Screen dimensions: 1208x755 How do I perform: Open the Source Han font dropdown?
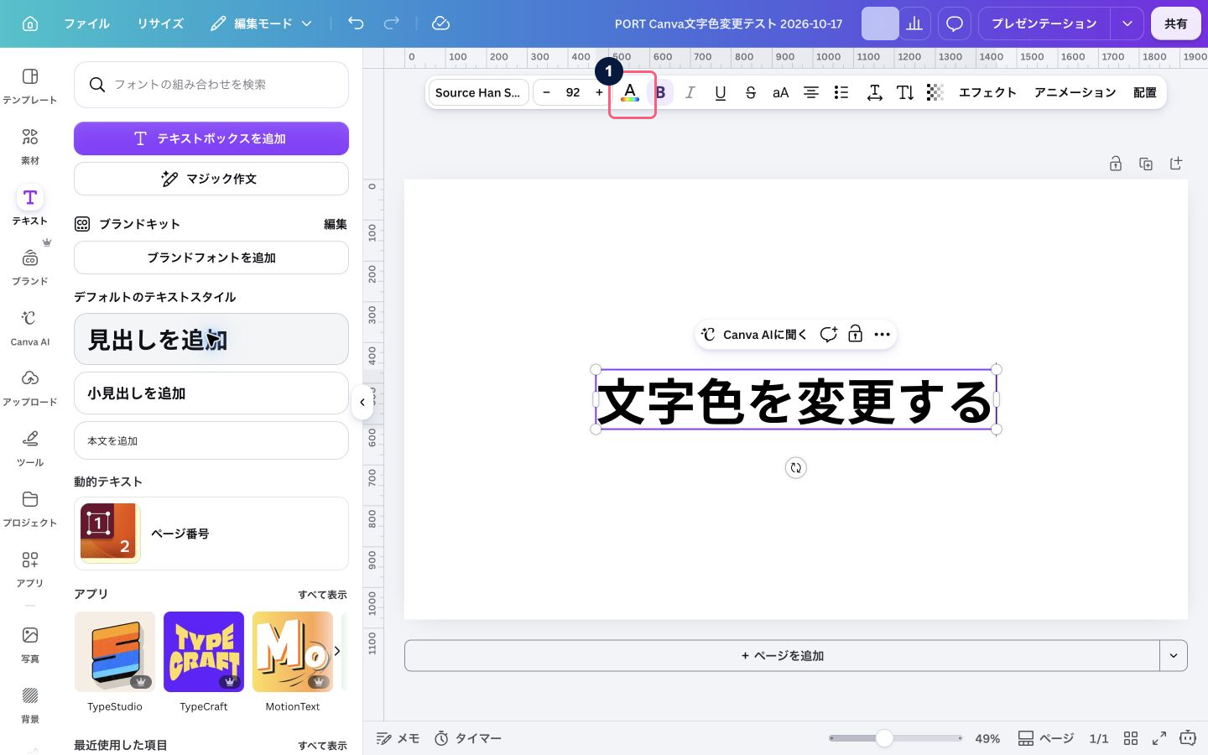(478, 92)
